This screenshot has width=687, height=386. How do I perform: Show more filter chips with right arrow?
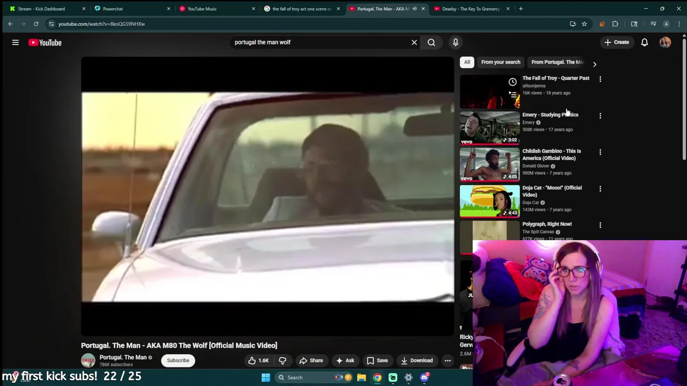click(594, 64)
